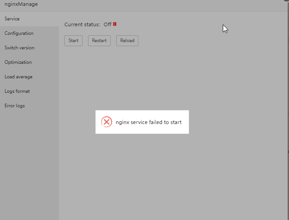
Task: Open the Service tab
Action: point(29,19)
